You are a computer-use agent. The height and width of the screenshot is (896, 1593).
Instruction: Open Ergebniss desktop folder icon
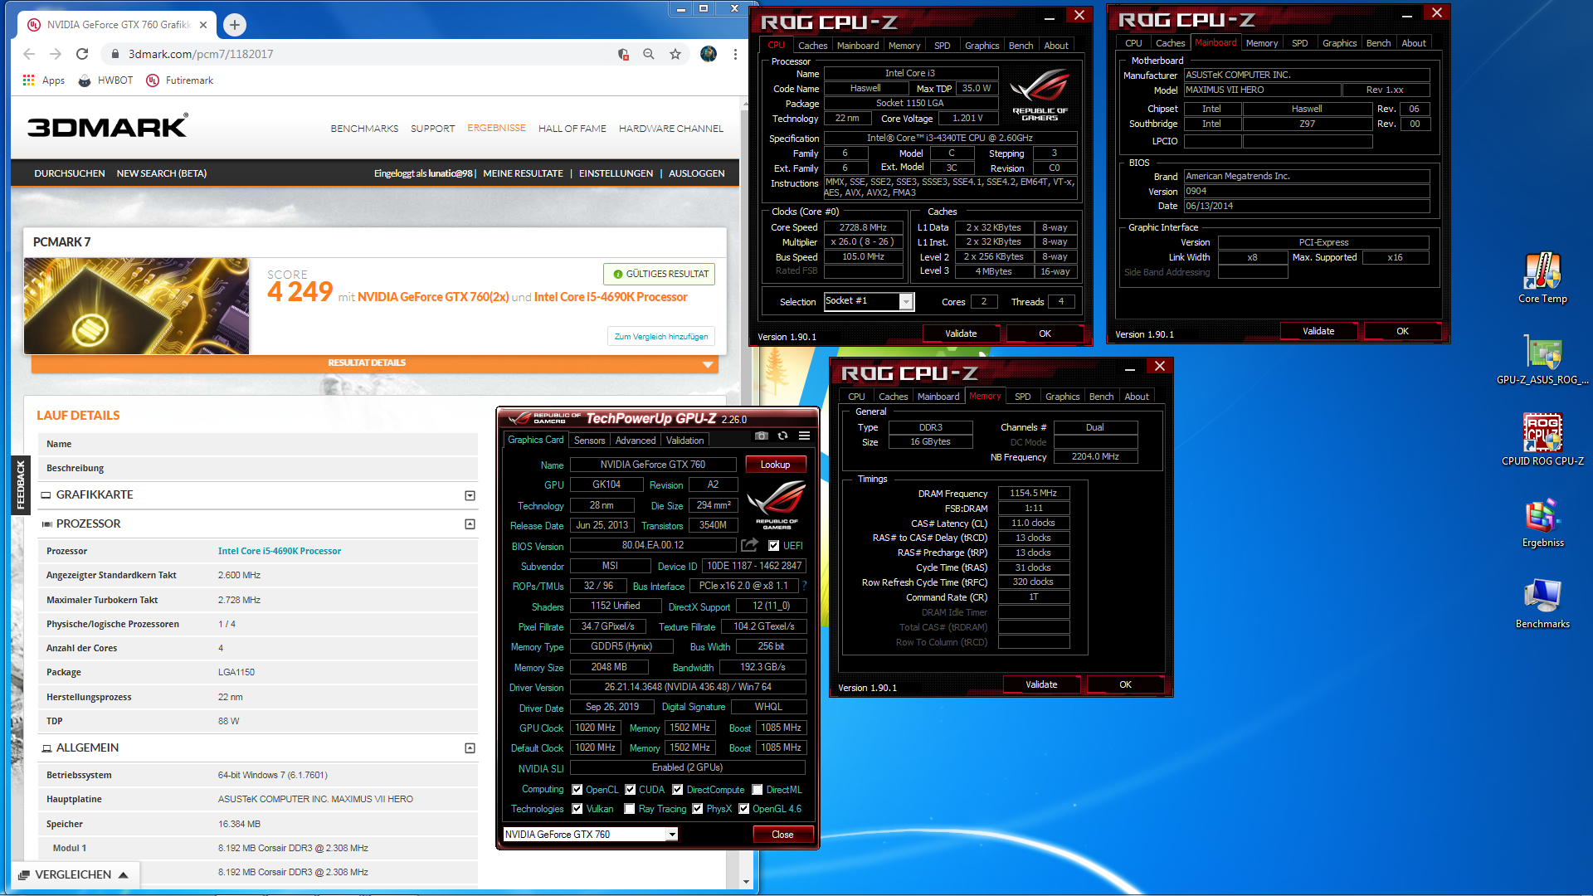point(1542,523)
